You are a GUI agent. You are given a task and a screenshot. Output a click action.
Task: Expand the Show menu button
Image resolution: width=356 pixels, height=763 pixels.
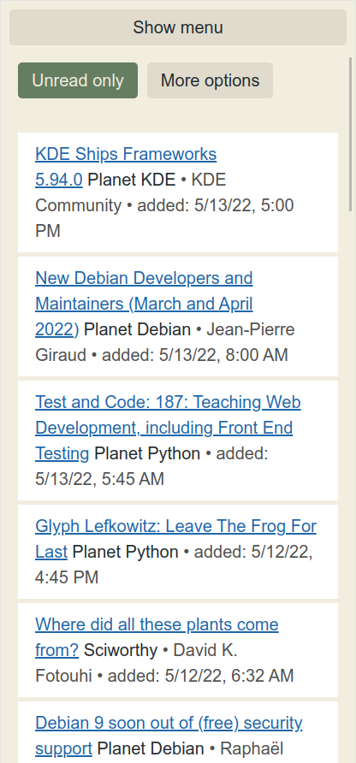tap(178, 27)
